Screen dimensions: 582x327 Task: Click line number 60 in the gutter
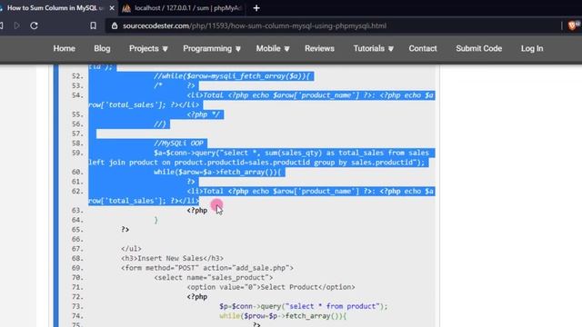coord(77,172)
